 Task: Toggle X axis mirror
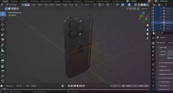130,9
